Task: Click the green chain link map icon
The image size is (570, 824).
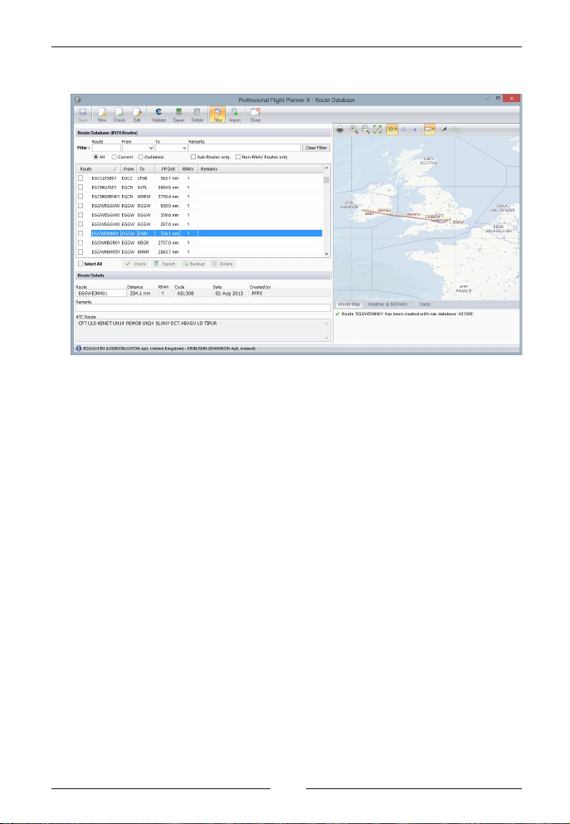Action: [x=456, y=129]
